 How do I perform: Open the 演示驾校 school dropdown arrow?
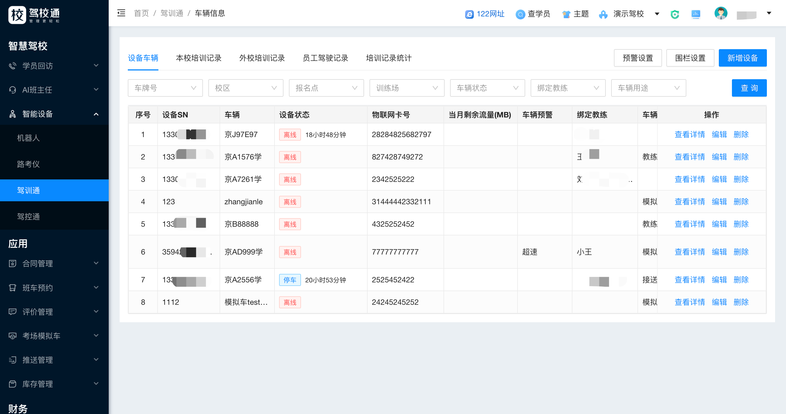pos(657,14)
